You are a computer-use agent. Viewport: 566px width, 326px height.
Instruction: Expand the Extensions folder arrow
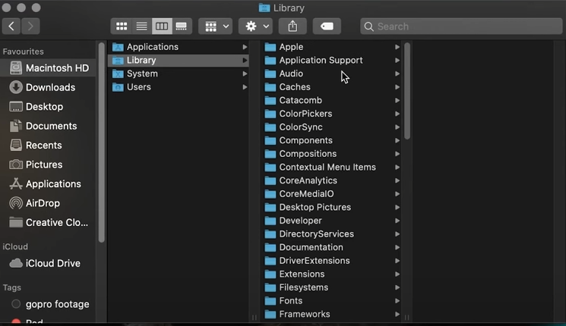pos(397,274)
